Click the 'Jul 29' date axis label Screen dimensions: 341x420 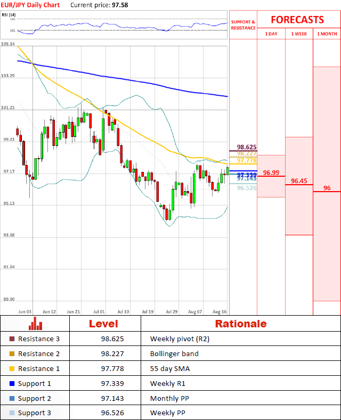click(172, 311)
